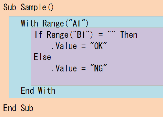Click the blue block left of the If block
Screen dimensions: 163x117
[20, 57]
